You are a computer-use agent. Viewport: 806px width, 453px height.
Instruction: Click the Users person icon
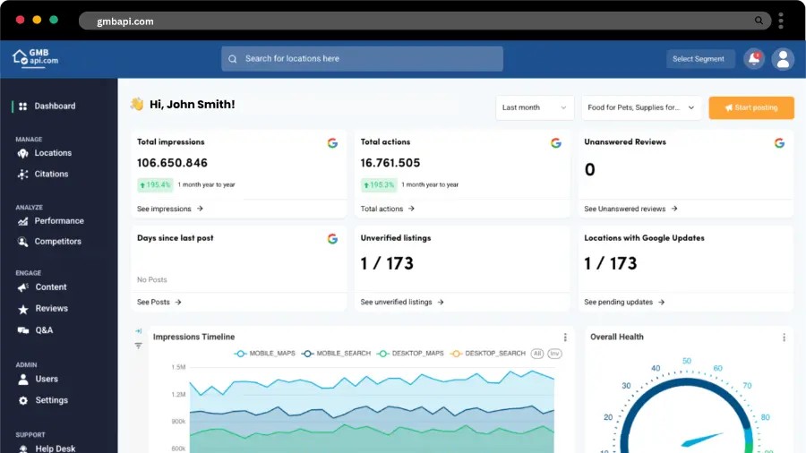point(23,380)
